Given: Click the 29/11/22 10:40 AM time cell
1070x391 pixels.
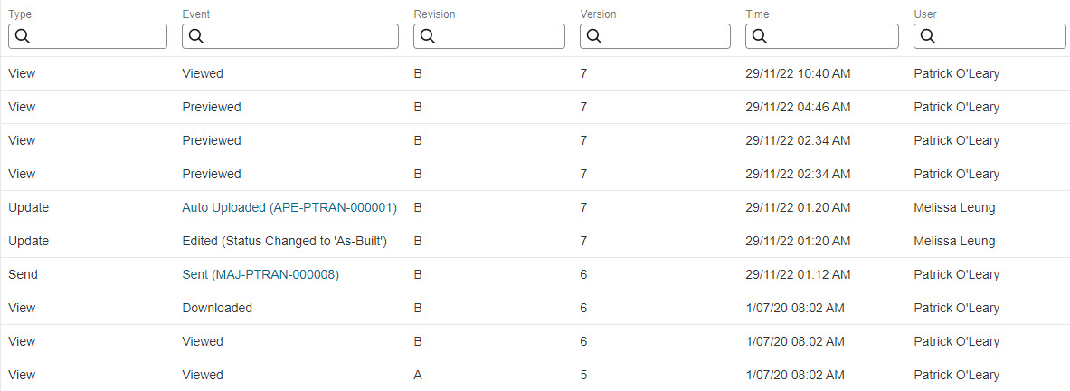Looking at the screenshot, I should click(x=798, y=73).
